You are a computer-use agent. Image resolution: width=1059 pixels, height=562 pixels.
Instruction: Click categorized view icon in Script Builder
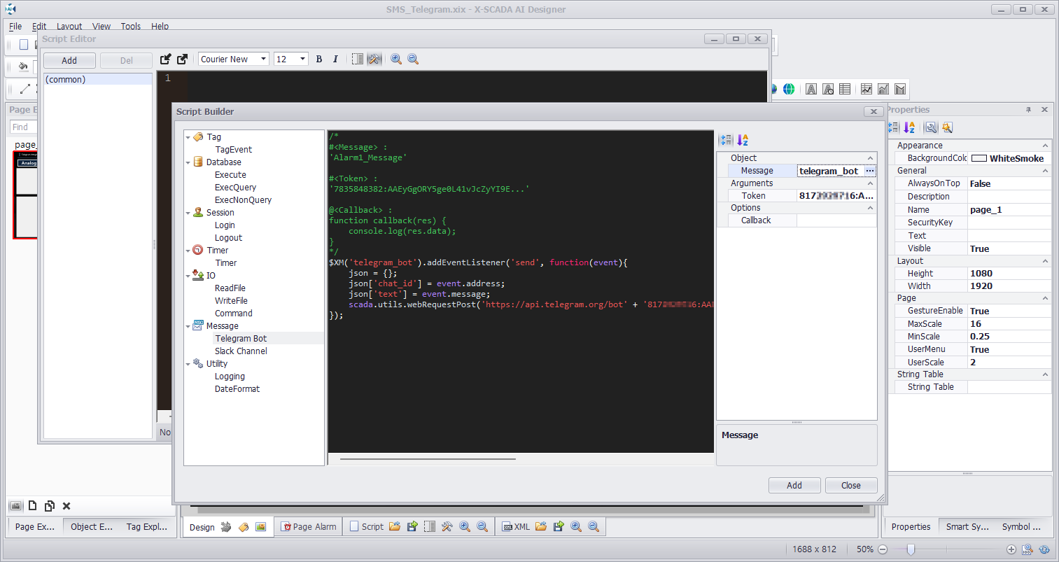coord(726,140)
